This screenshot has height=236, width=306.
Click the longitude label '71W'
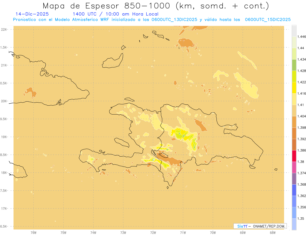183,232
